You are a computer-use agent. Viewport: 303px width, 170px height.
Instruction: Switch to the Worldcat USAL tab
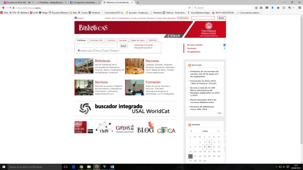[x=96, y=40]
